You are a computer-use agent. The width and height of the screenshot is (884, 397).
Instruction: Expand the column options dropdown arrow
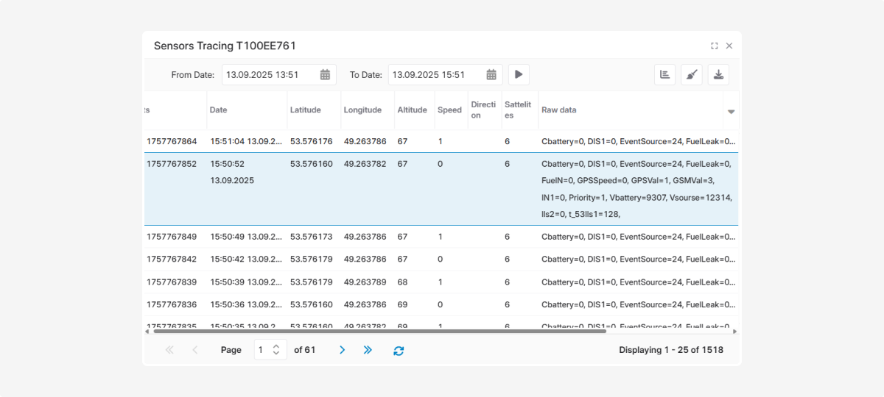pyautogui.click(x=732, y=112)
